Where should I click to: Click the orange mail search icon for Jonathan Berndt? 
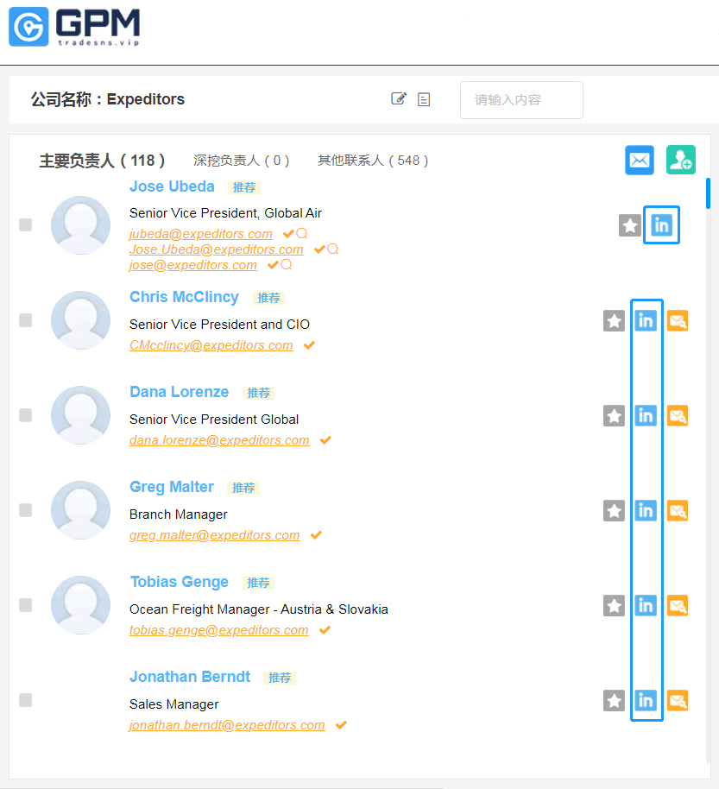click(x=678, y=700)
